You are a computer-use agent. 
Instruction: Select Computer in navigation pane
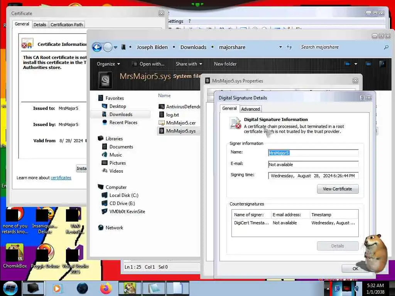pos(116,187)
